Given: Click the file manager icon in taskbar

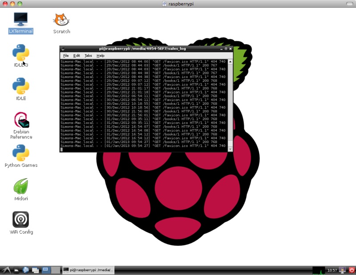Looking at the screenshot, I should [x=16, y=270].
